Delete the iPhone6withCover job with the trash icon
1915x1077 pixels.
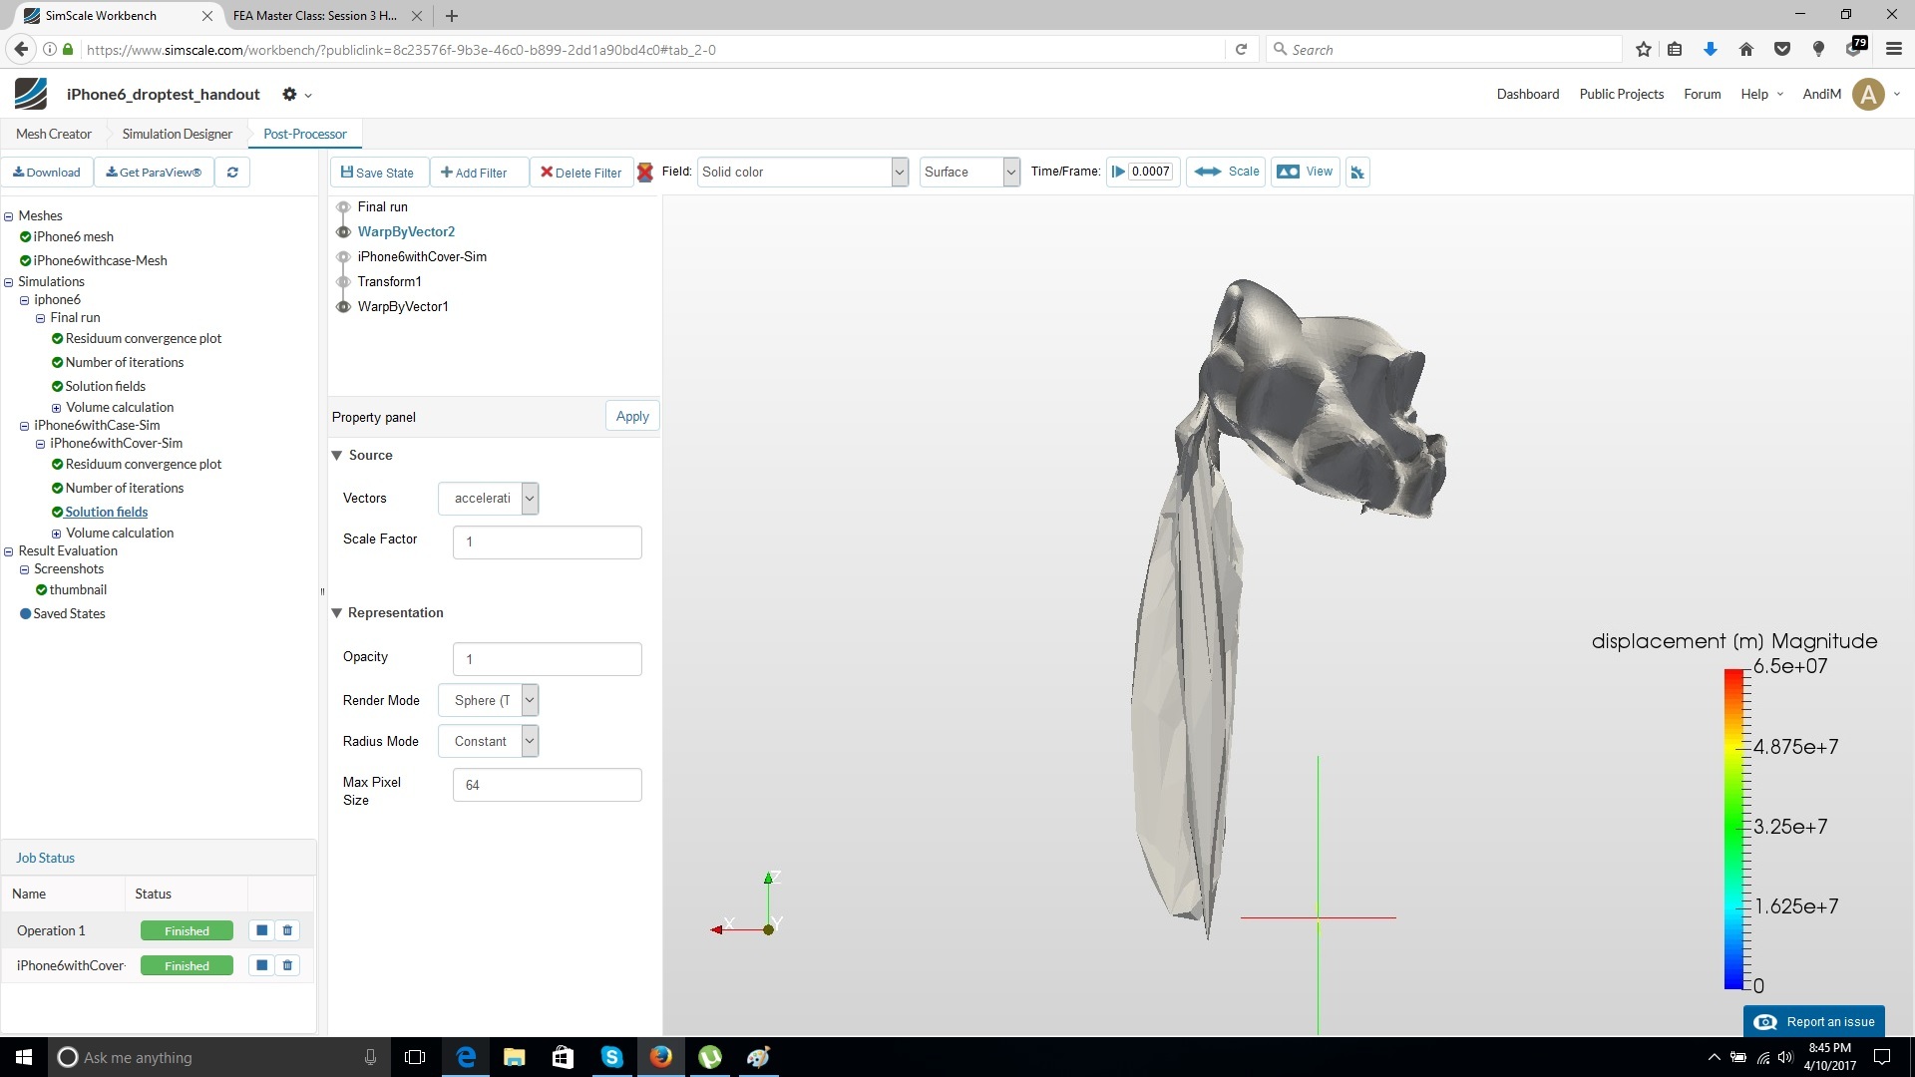287,965
